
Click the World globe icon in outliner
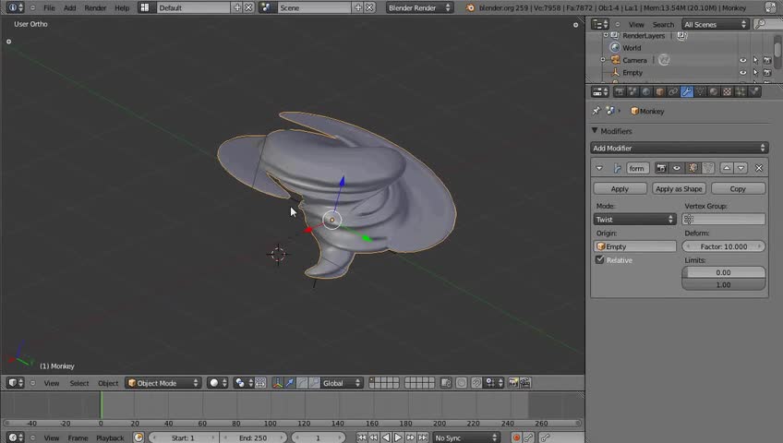[615, 48]
